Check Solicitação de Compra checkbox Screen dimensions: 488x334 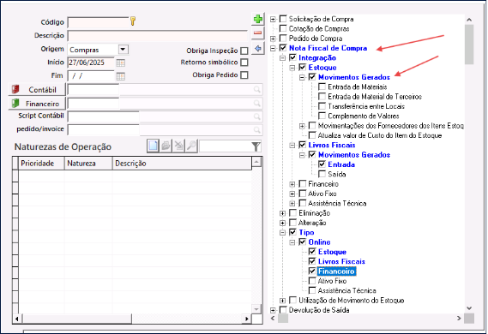(283, 19)
